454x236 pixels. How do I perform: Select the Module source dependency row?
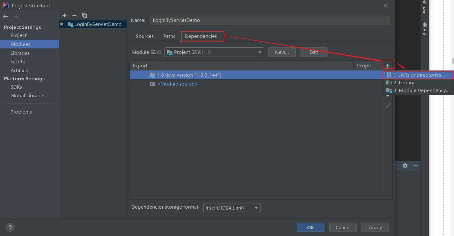click(x=256, y=84)
